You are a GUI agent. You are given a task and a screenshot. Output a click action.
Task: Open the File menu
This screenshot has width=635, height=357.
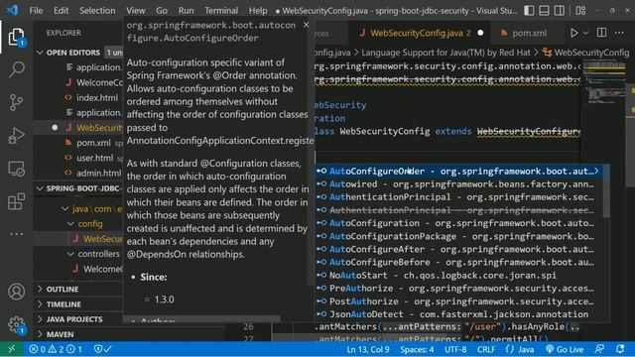[x=36, y=11]
